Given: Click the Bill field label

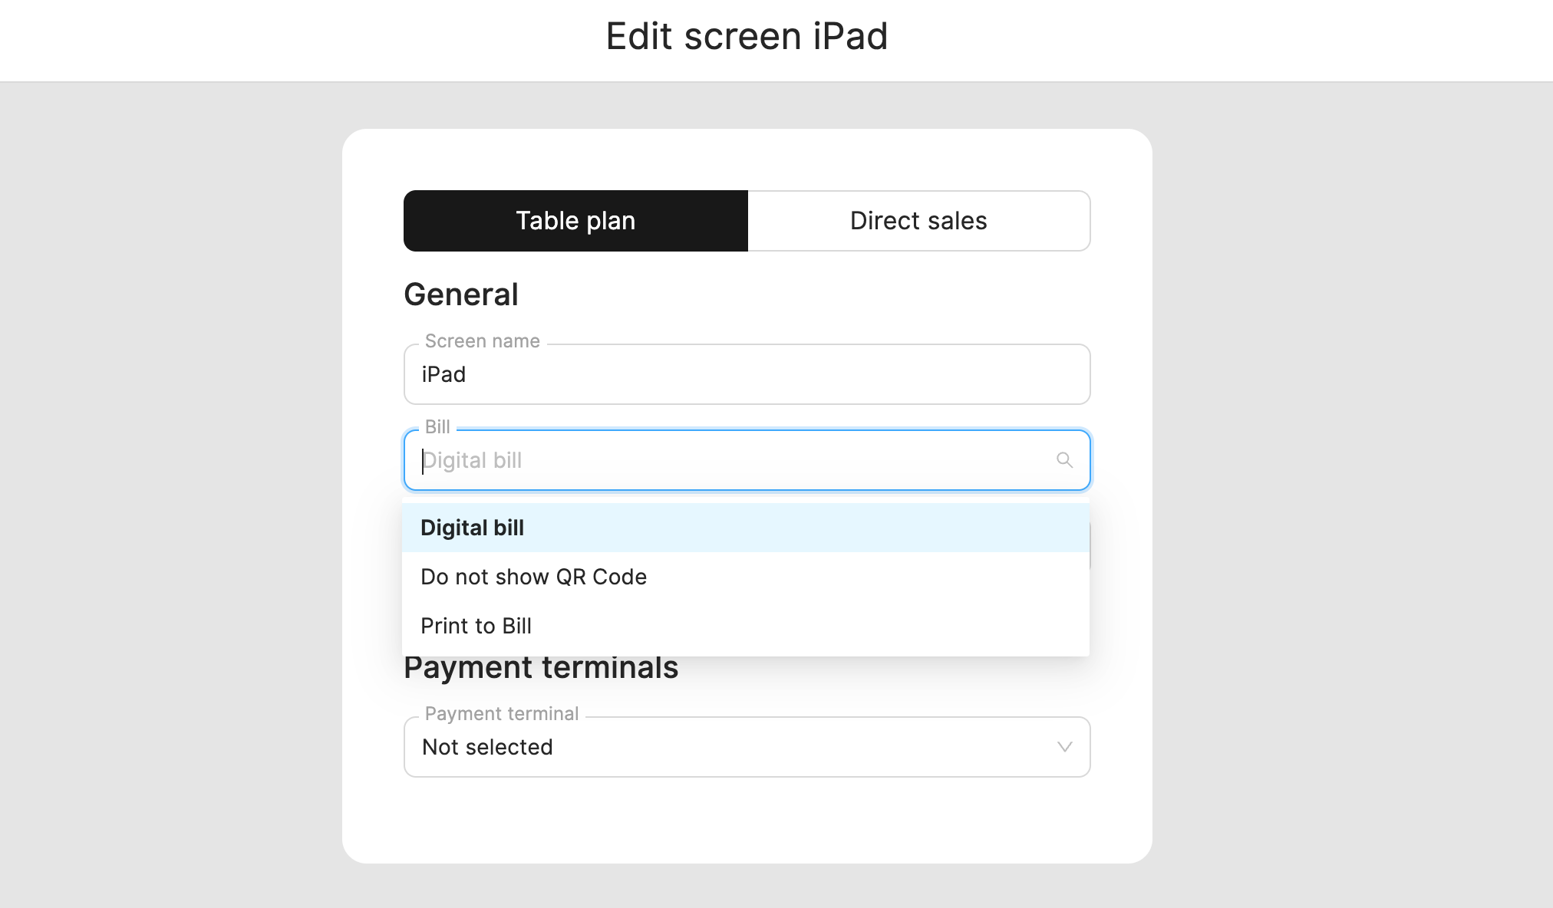Looking at the screenshot, I should point(437,427).
